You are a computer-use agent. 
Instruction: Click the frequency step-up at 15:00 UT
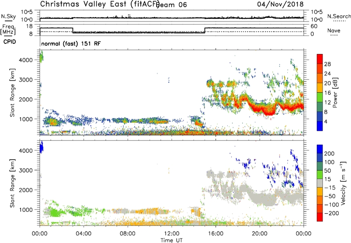(204, 30)
